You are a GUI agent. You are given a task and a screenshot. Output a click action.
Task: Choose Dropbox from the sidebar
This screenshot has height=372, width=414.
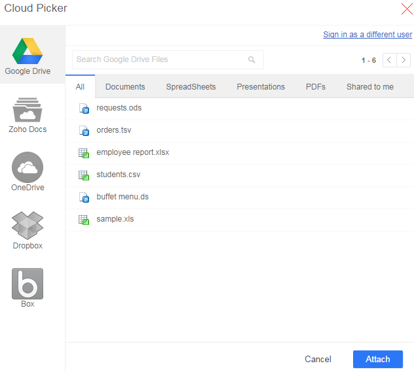(x=28, y=230)
